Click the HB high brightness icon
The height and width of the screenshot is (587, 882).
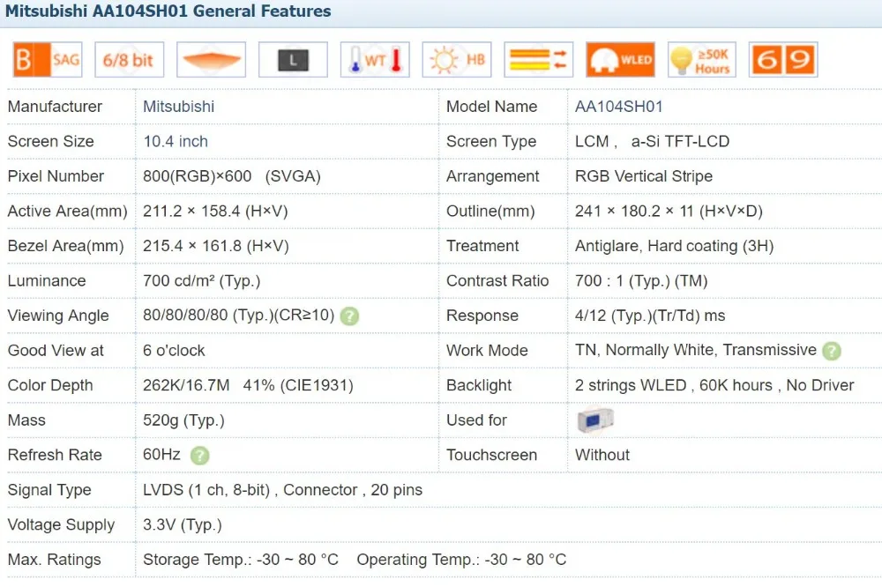pos(457,60)
